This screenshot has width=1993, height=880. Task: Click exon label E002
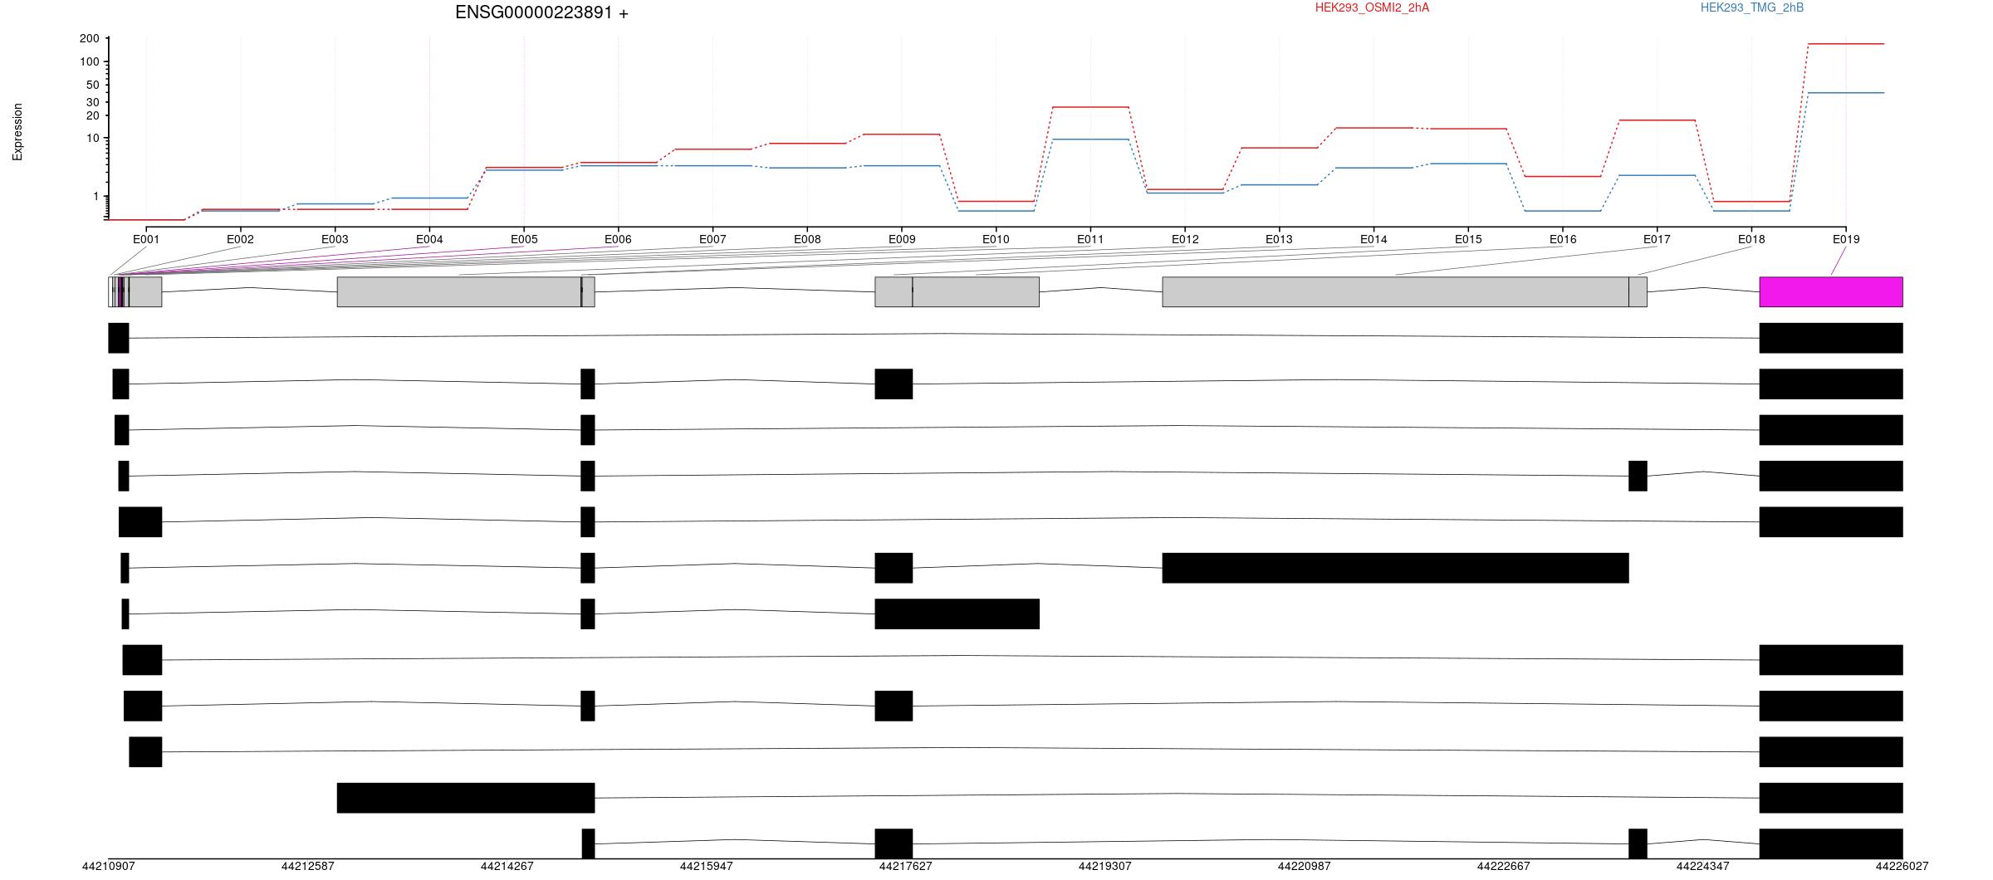(240, 239)
